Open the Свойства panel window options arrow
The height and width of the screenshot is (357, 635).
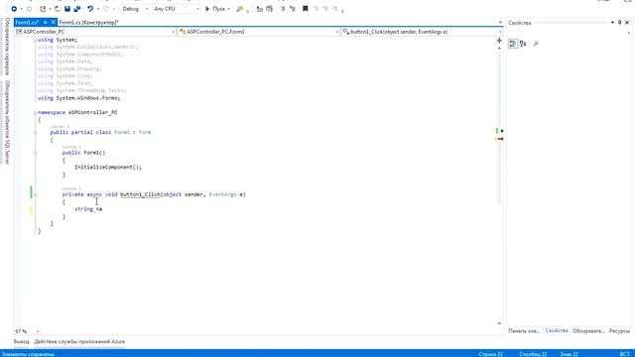612,23
